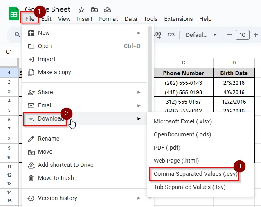Viewport: 261px width, 207px height.
Task: Open the File menu
Action: pyautogui.click(x=30, y=19)
